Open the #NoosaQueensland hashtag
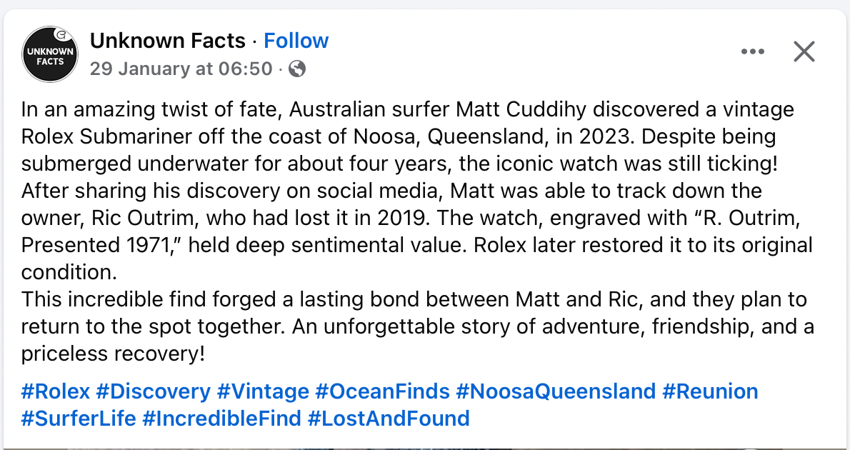The width and height of the screenshot is (850, 450). click(556, 391)
